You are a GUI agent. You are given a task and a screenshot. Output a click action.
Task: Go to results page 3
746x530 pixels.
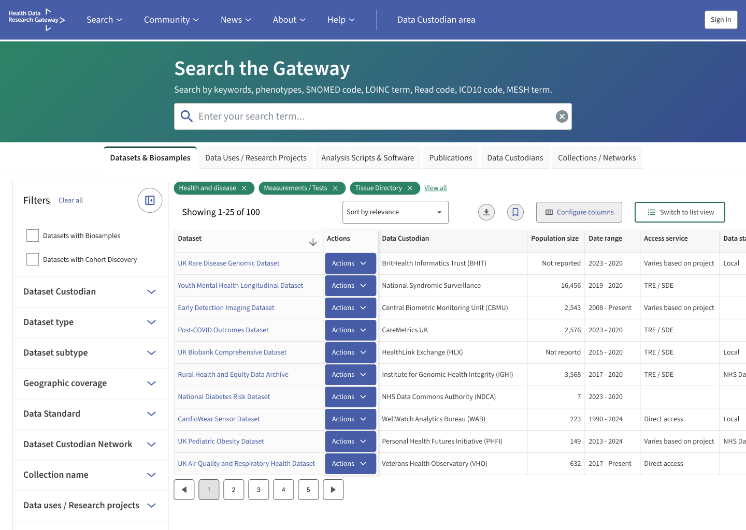(259, 490)
